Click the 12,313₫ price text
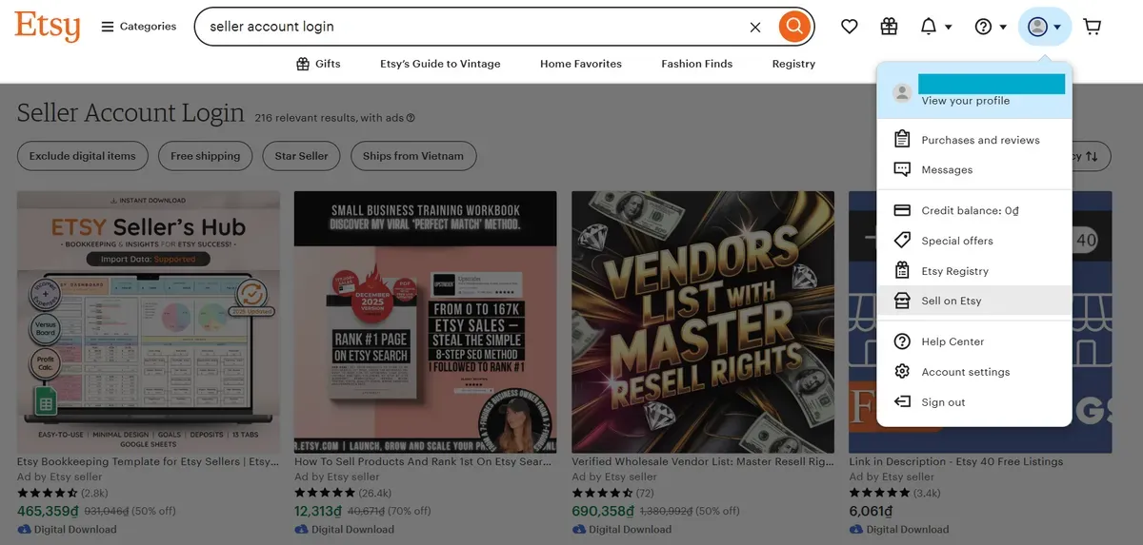 pos(318,511)
